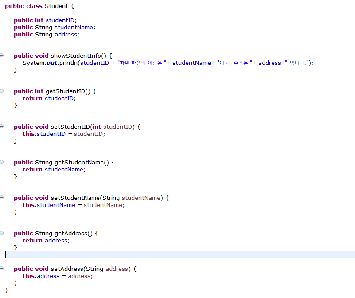Click 'return address;' statement
The height and width of the screenshot is (298, 355).
[x=46, y=240]
